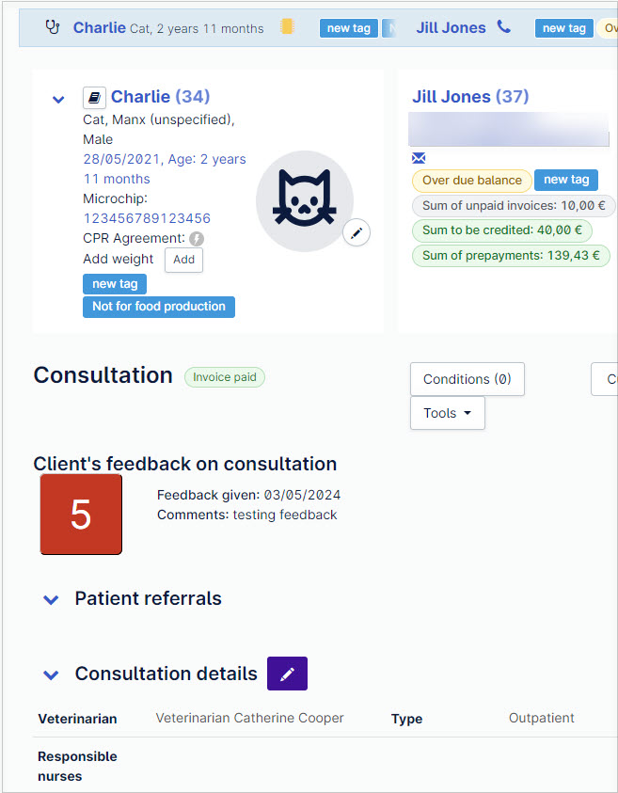Open Charlie (34) patient link
Screen dimensions: 618x793
pos(160,97)
